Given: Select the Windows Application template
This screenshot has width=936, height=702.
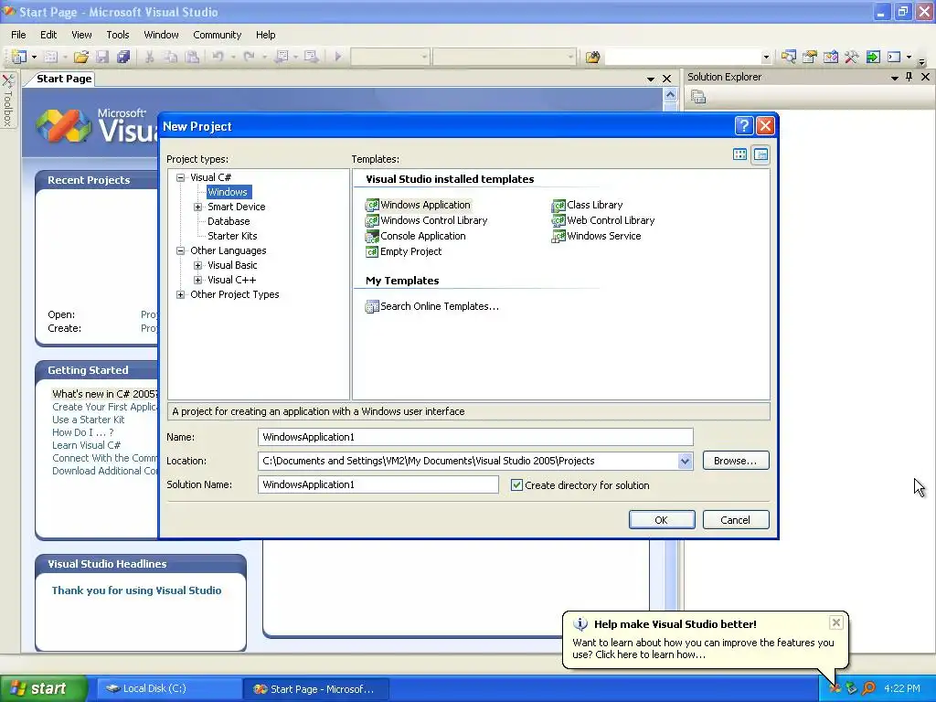Looking at the screenshot, I should [419, 205].
